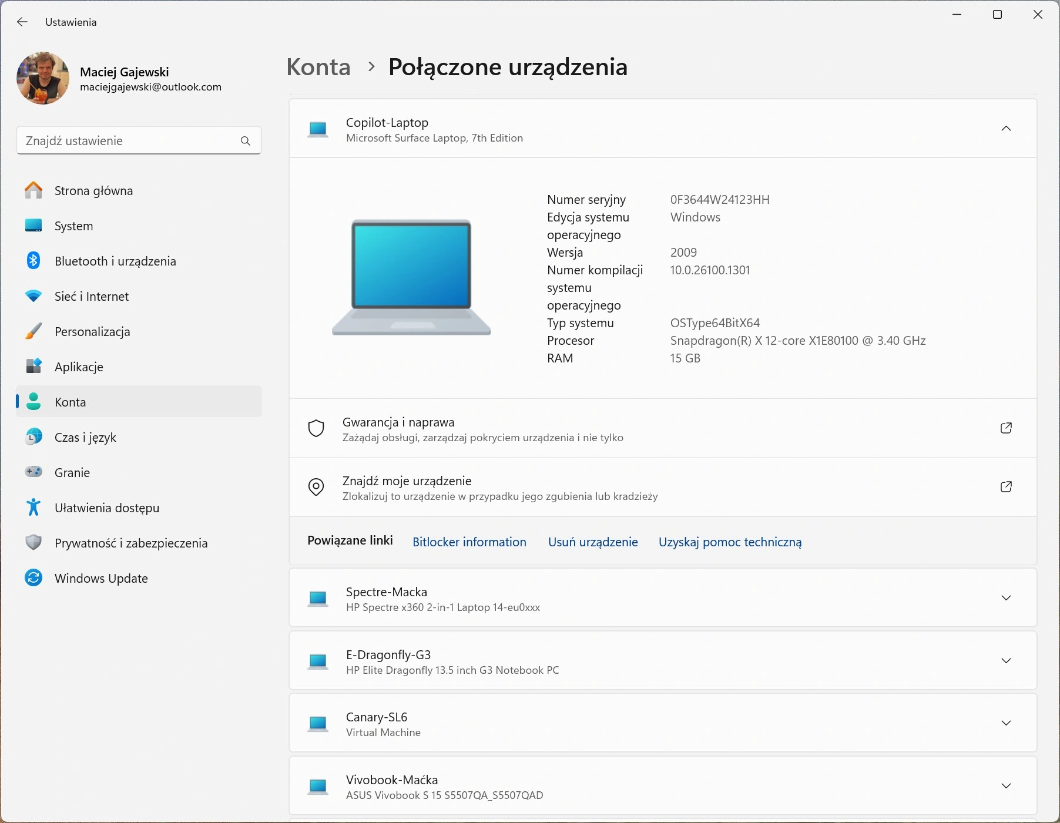Screen dimensions: 1060x823
Task: Open System settings page
Action: click(x=139, y=226)
